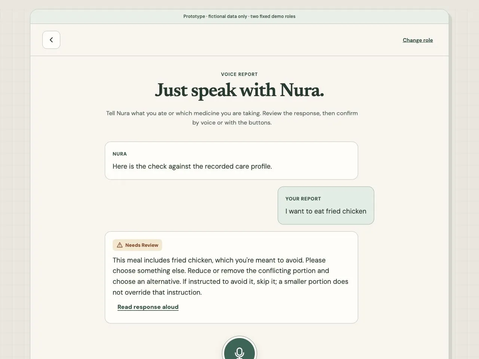The width and height of the screenshot is (479, 359).
Task: Select the fried chicken avoidance response text
Action: pos(231,276)
